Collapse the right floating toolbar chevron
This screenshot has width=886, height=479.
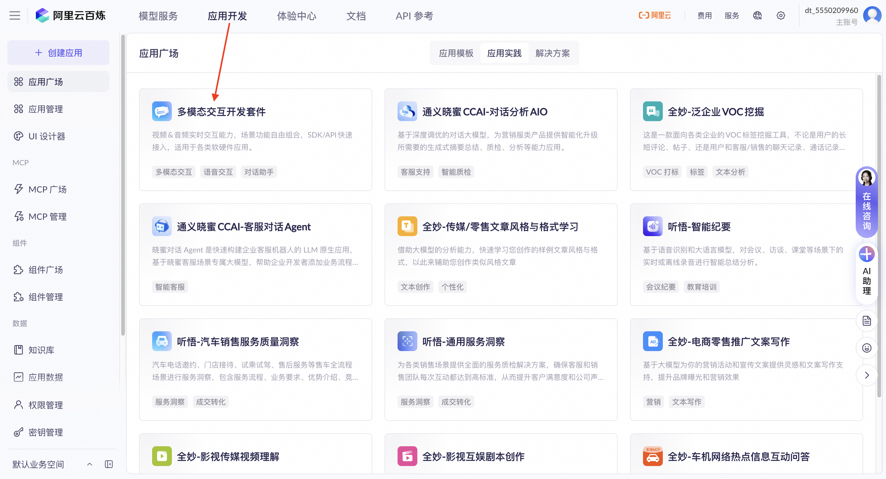pos(867,375)
